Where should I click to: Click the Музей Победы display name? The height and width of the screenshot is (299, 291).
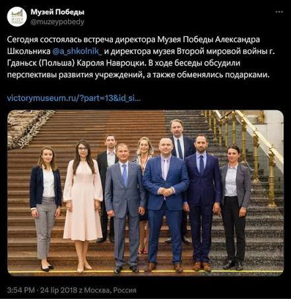coord(57,12)
